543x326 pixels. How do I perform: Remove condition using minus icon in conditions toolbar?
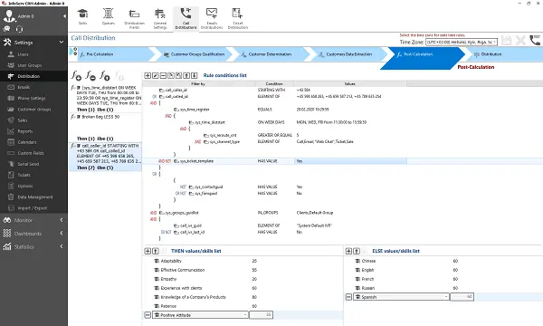163,75
